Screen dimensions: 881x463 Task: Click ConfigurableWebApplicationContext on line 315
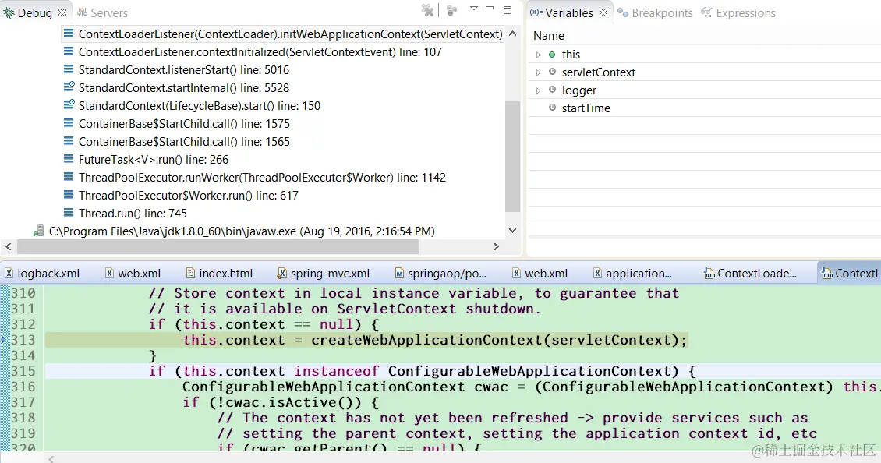[x=529, y=371]
